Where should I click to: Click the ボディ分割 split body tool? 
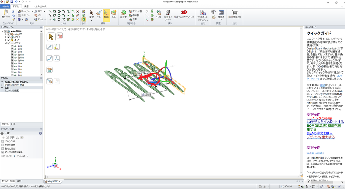coord(135,11)
